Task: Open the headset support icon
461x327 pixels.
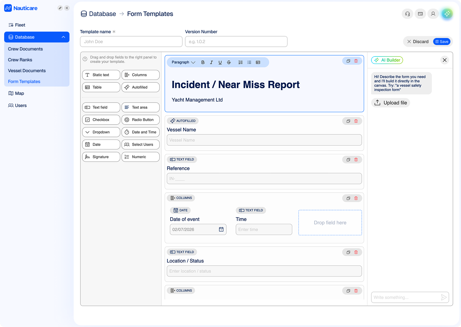Action: [x=408, y=14]
